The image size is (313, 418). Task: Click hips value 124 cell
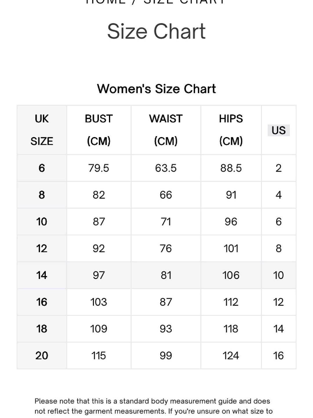point(231,356)
